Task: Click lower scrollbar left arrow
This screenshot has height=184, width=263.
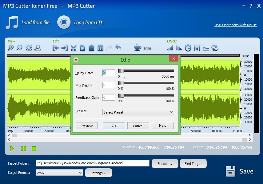Action: tap(9, 140)
